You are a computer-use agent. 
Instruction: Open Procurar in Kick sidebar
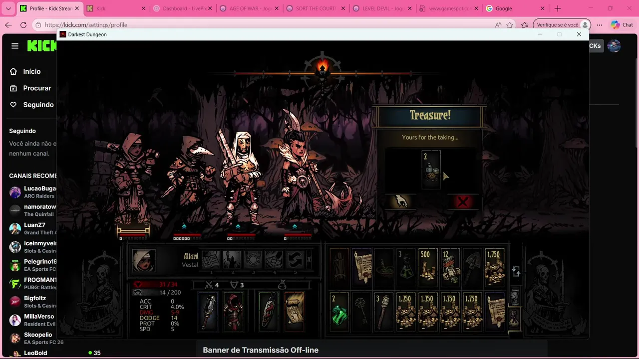click(x=30, y=88)
